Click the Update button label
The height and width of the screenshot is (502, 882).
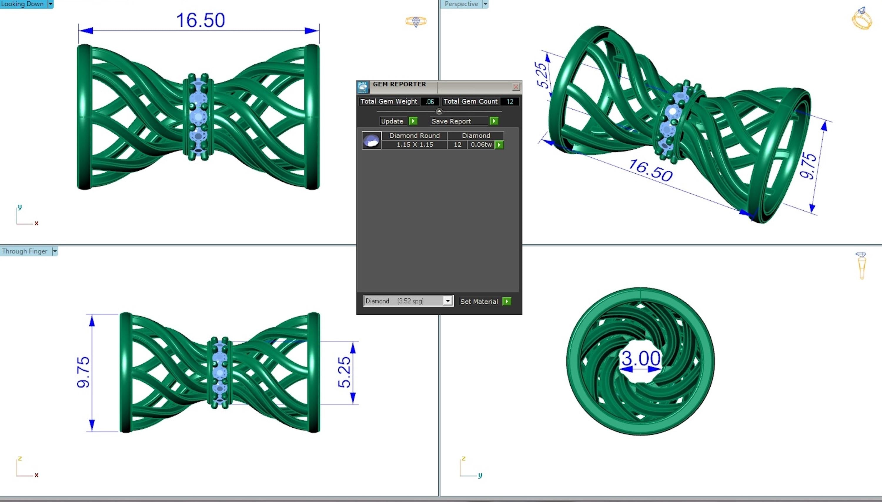392,121
